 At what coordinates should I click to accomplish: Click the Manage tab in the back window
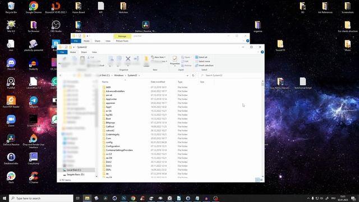[x=122, y=36]
